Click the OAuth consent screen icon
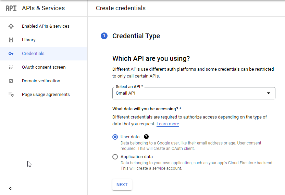Screen dimensions: 285x195 point(11,67)
